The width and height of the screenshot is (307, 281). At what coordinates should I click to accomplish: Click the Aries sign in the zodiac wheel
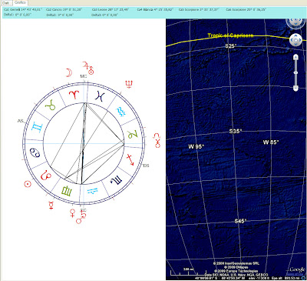[x=74, y=95]
